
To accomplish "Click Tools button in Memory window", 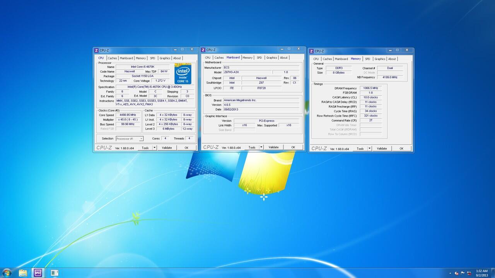I will pyautogui.click(x=360, y=149).
